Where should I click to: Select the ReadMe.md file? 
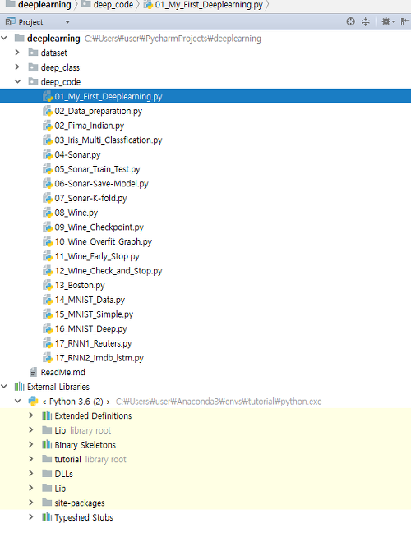[x=63, y=373]
